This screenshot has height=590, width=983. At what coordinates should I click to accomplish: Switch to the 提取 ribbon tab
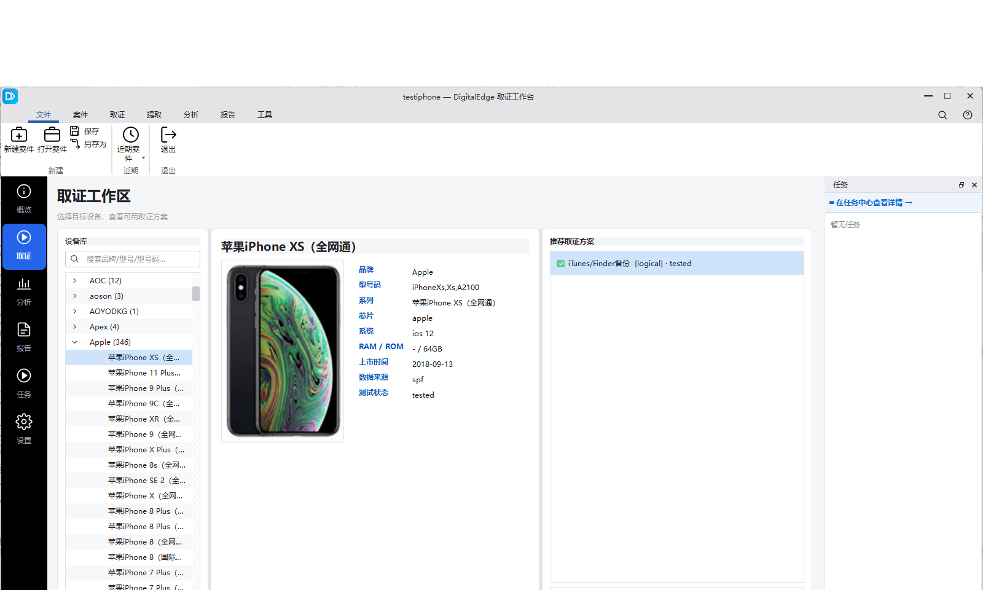pos(154,115)
